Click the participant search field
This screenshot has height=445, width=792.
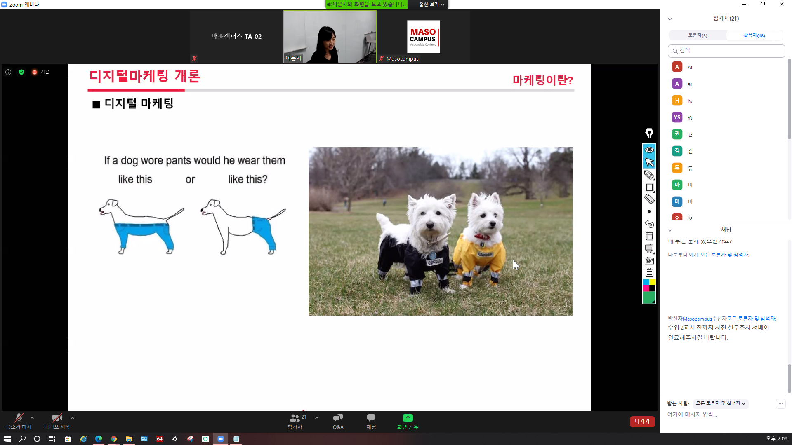(x=726, y=51)
